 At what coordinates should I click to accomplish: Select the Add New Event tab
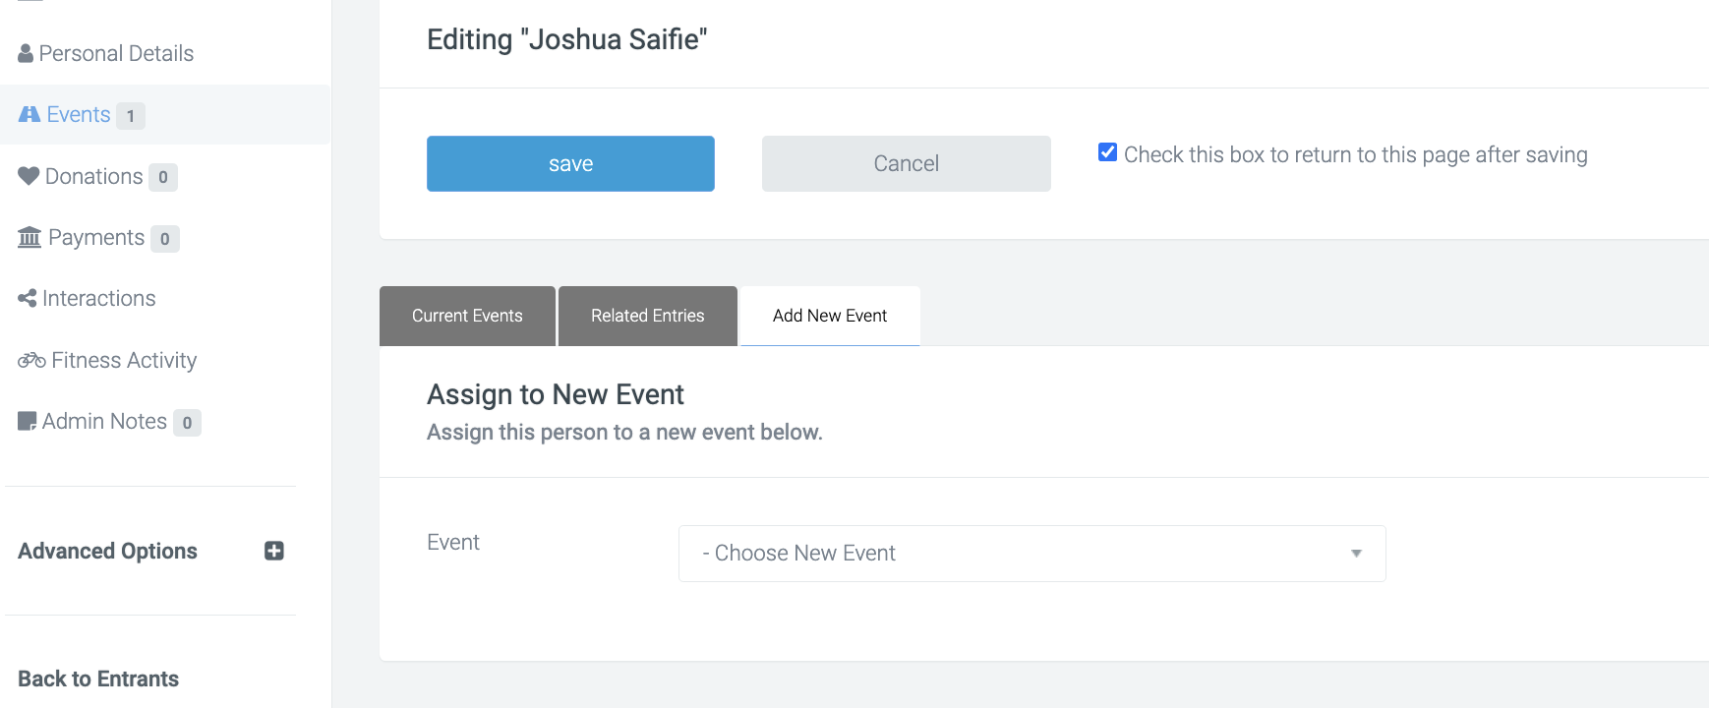click(x=830, y=316)
